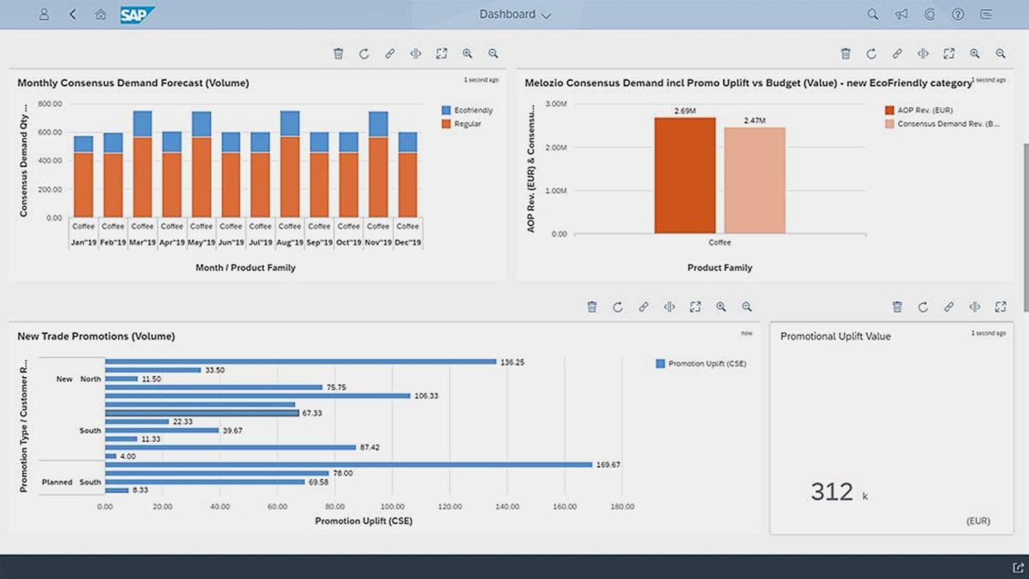Open the notifications megaphone icon
This screenshot has height=579, width=1029.
click(901, 14)
